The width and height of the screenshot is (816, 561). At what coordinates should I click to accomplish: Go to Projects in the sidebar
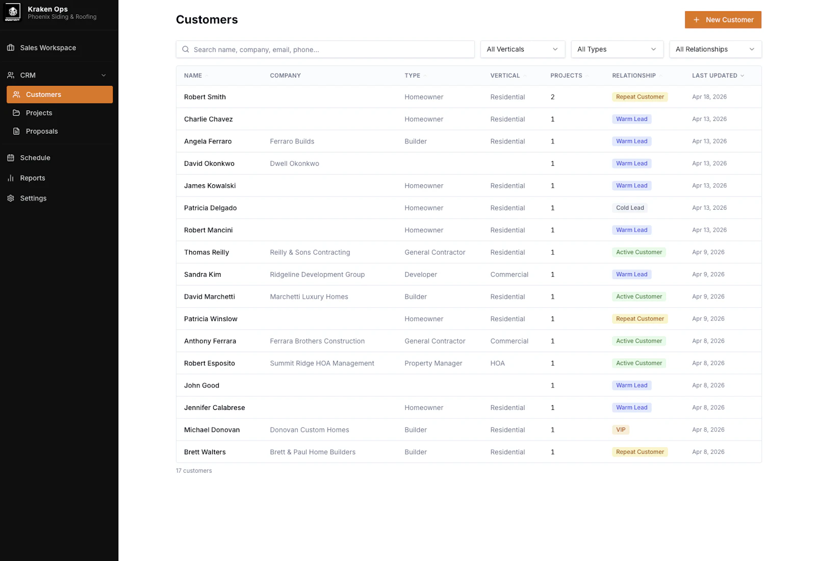click(x=60, y=113)
